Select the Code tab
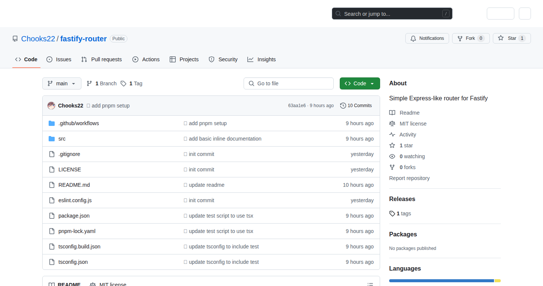The width and height of the screenshot is (543, 286). coord(26,59)
